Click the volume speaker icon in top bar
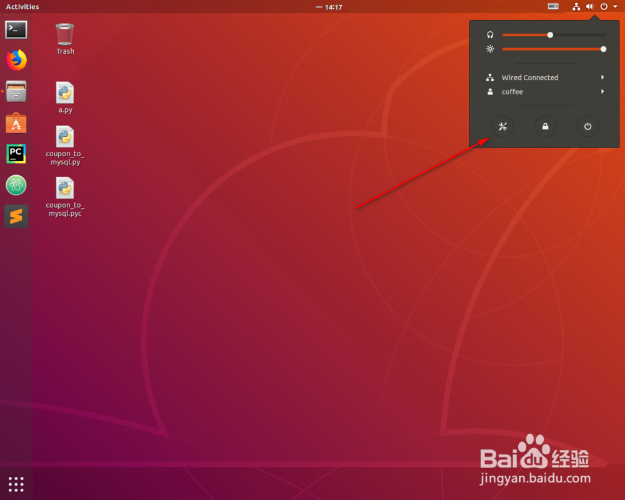 click(x=589, y=6)
